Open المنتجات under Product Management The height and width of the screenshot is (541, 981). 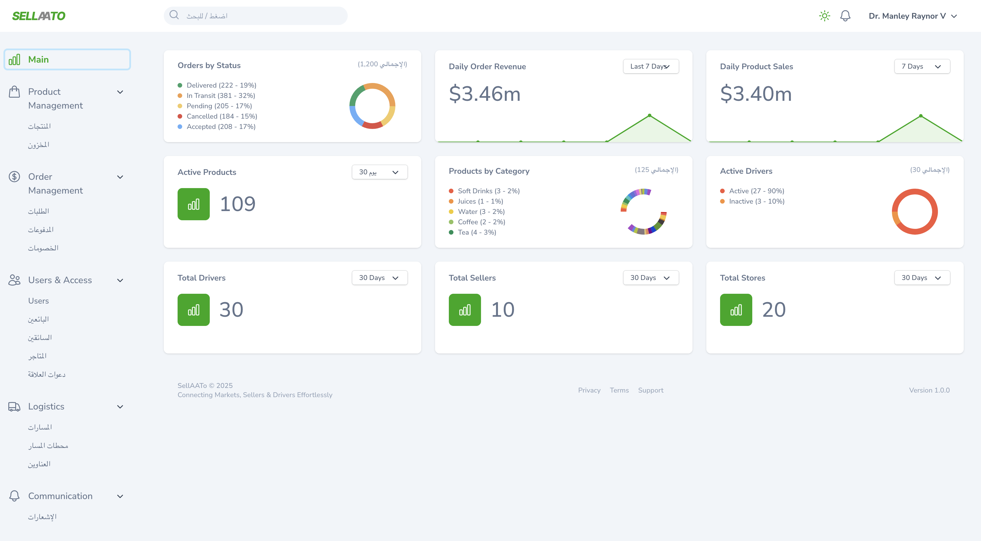coord(39,126)
